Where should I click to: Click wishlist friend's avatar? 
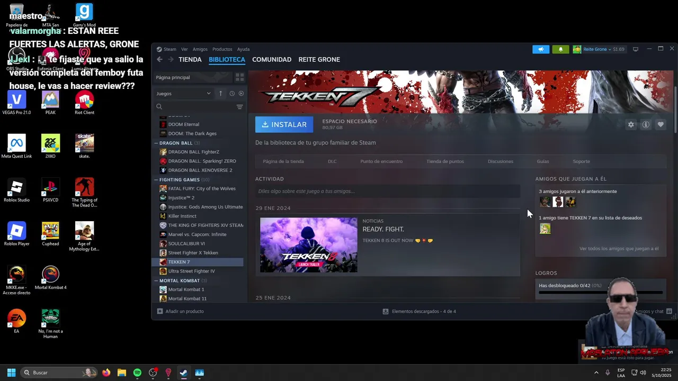click(x=545, y=229)
